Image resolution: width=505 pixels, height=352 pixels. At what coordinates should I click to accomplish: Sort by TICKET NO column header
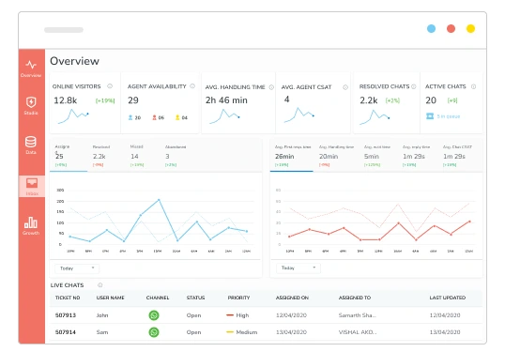coord(68,298)
